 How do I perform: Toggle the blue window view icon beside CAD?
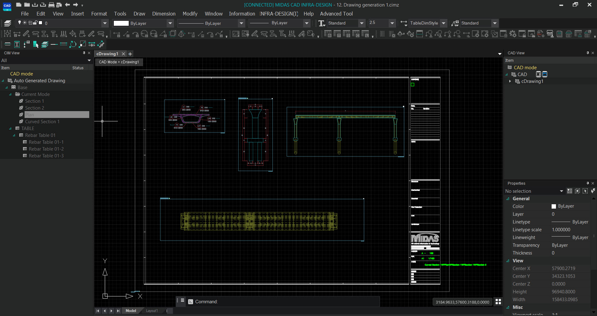[x=545, y=74]
